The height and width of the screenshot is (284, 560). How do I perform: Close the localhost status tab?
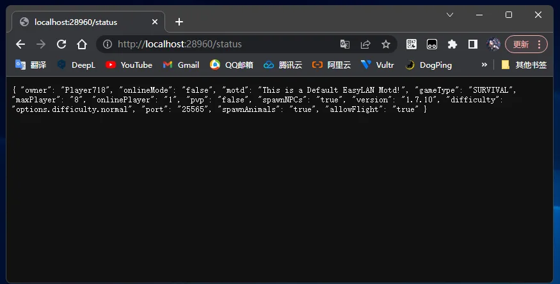(155, 22)
